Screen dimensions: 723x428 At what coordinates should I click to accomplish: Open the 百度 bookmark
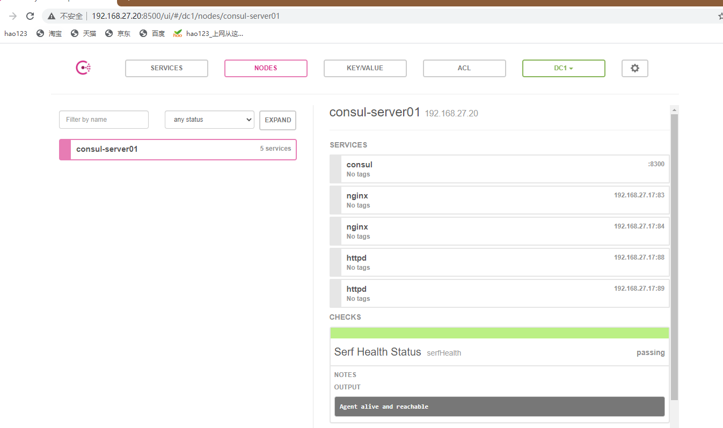tap(152, 33)
